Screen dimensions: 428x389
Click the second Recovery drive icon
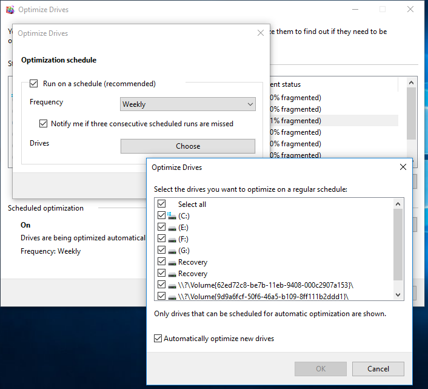172,274
